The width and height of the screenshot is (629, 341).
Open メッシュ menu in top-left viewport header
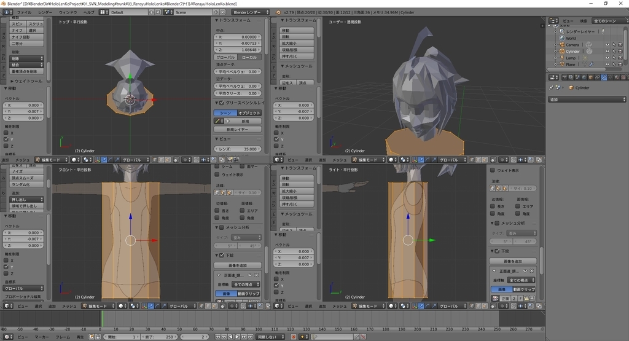(23, 160)
